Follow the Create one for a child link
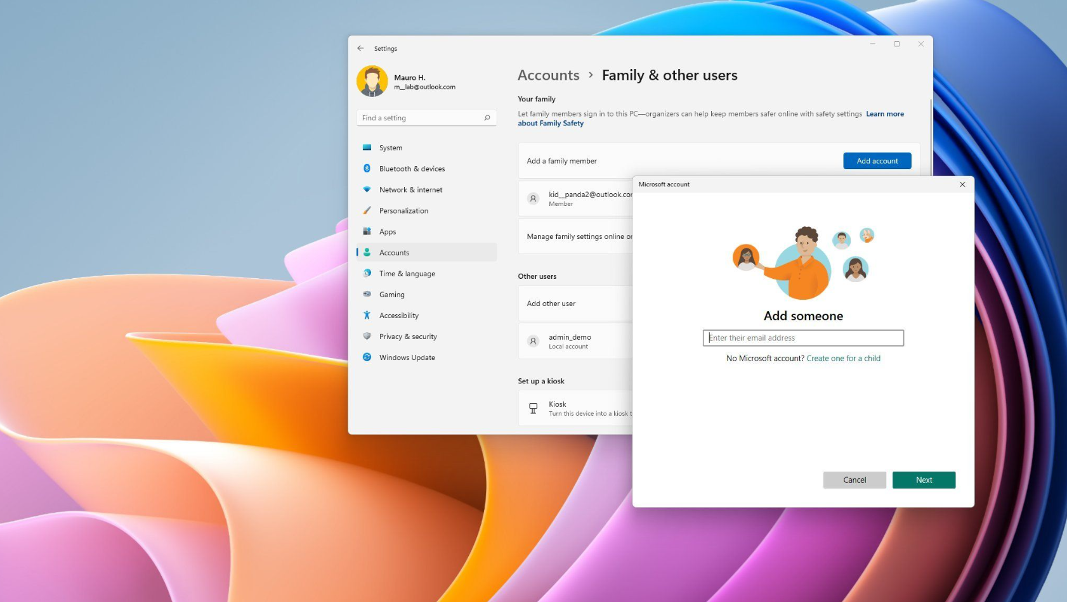The image size is (1067, 602). (843, 359)
